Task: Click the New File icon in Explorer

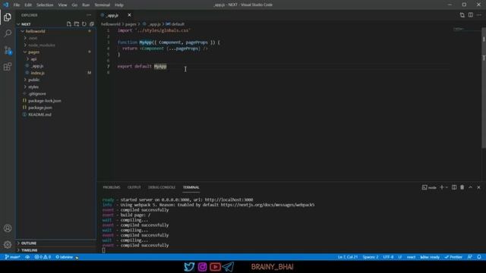Action: pyautogui.click(x=69, y=24)
